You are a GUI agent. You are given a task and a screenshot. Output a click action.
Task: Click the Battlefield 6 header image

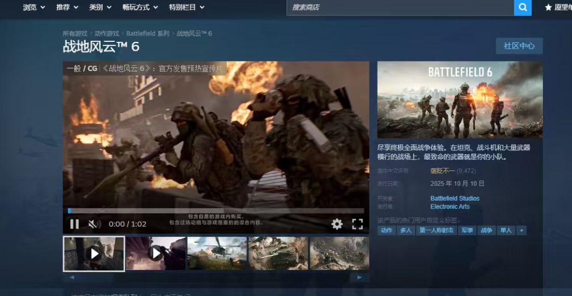460,100
